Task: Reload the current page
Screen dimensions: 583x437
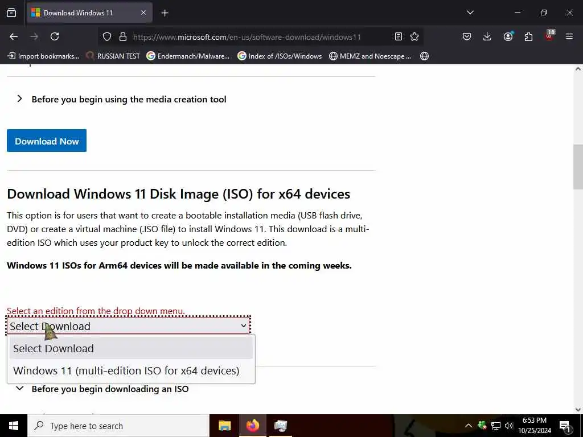Action: tap(55, 36)
